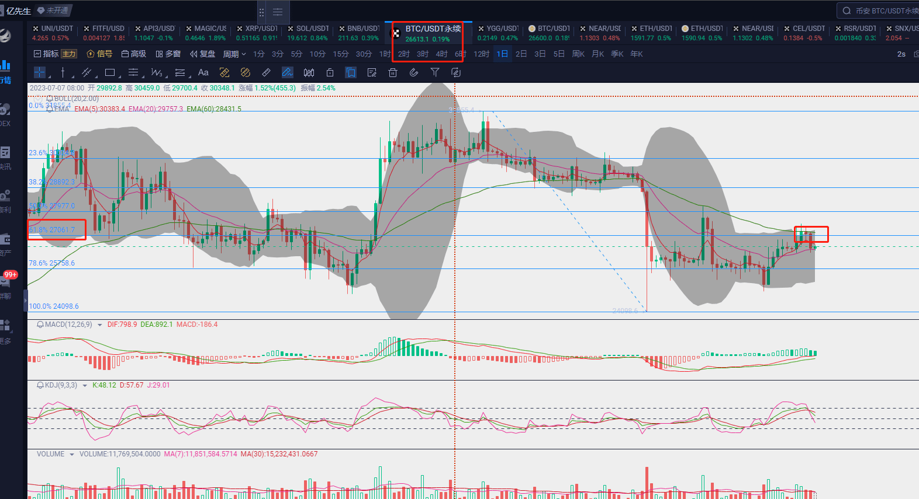
Task: Select the crosshair cursor tool
Action: [x=40, y=72]
